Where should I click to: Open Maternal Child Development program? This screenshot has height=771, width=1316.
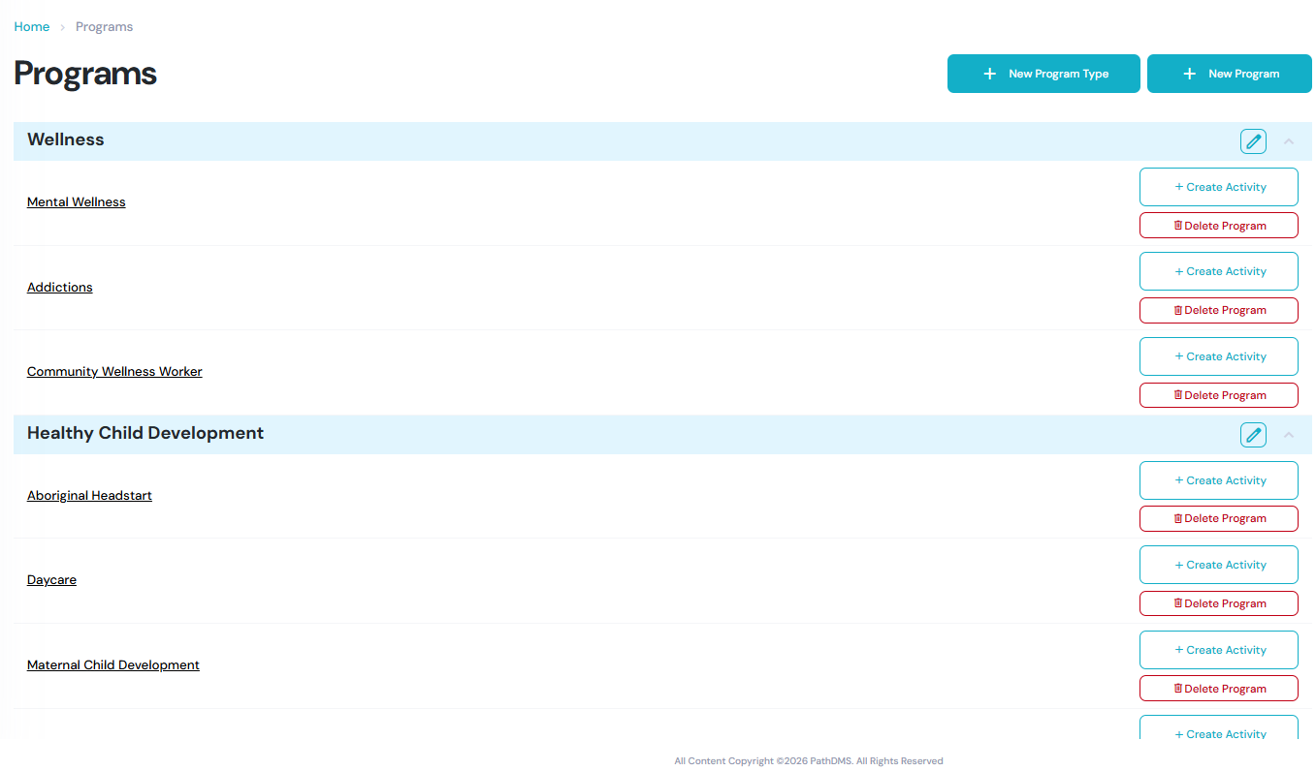click(x=113, y=665)
